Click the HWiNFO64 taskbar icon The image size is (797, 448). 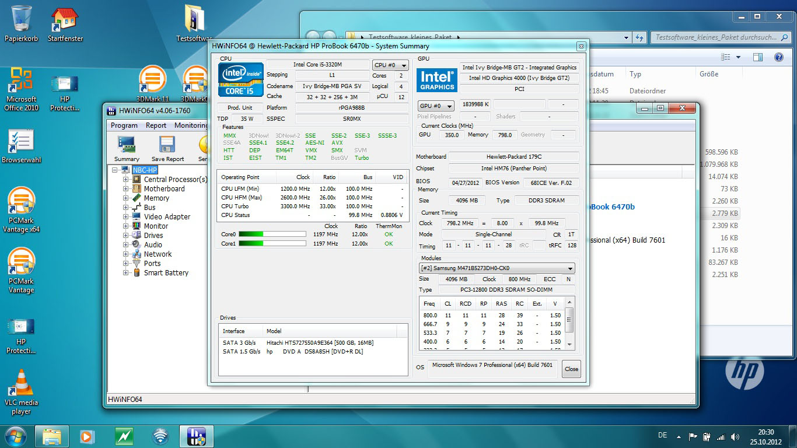[196, 436]
